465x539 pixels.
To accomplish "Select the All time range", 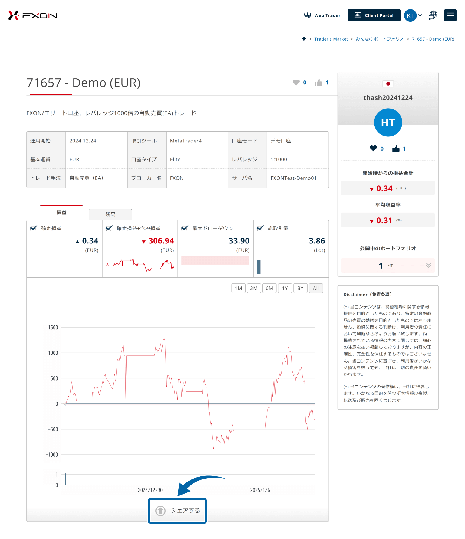I will pyautogui.click(x=316, y=288).
